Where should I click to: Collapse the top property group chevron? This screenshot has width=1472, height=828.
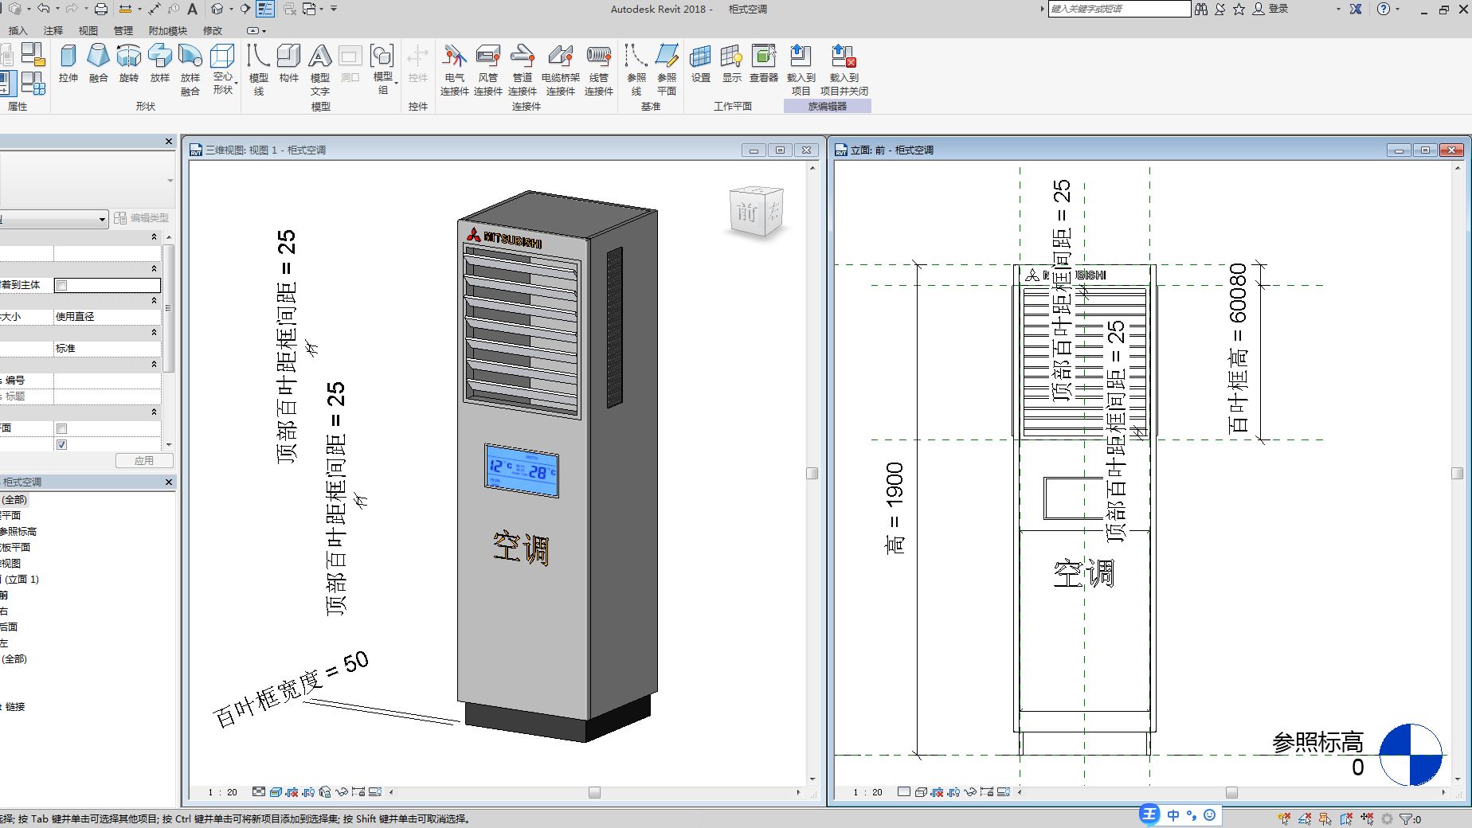tap(154, 237)
